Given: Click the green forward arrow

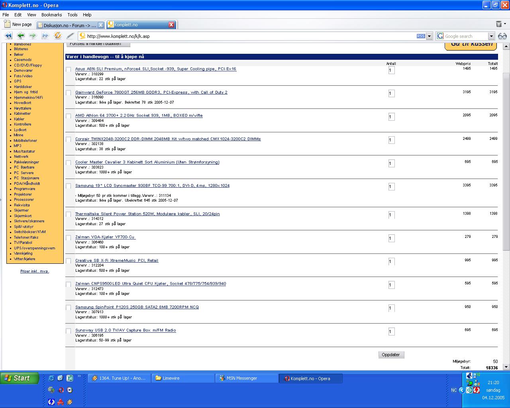Looking at the screenshot, I should click(x=33, y=36).
